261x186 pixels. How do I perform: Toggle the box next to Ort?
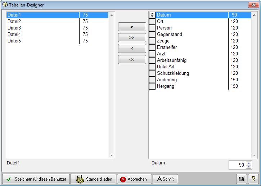click(x=152, y=22)
